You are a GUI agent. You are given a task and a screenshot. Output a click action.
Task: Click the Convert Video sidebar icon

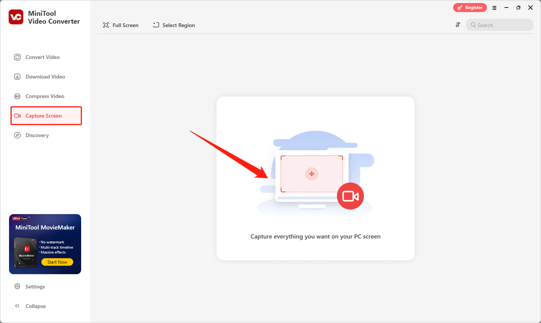(x=17, y=57)
